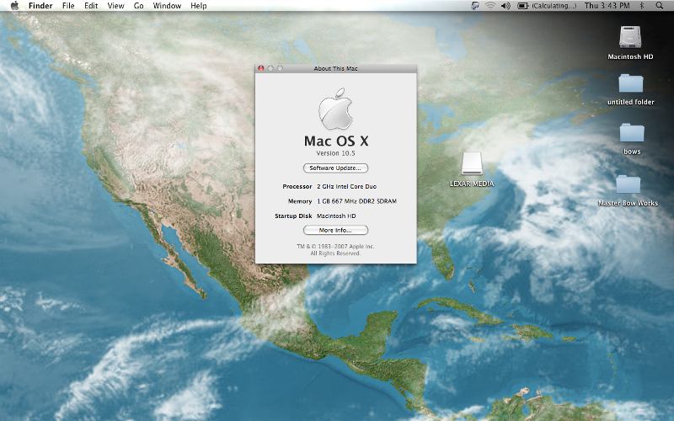Select the Macintosh HD drive icon

630,37
